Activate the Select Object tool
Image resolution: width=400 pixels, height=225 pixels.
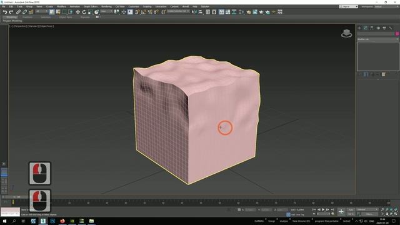click(x=52, y=12)
